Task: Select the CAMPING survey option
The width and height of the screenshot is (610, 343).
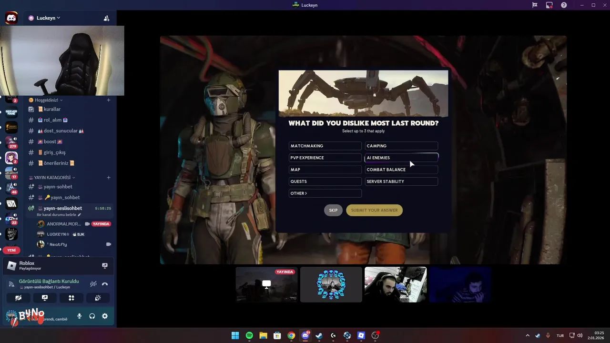Action: click(401, 146)
